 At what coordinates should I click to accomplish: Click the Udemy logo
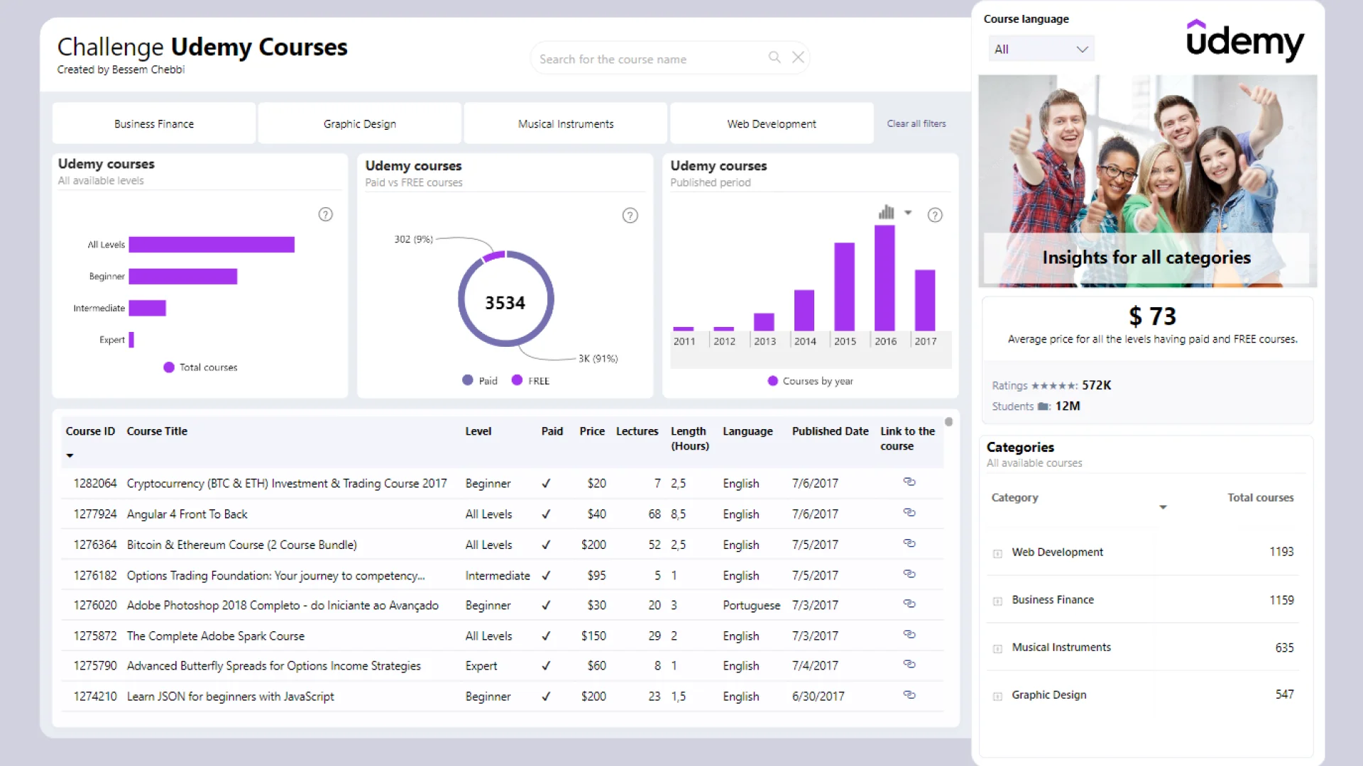click(x=1244, y=40)
